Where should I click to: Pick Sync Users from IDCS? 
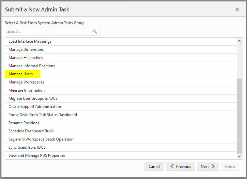click(121, 147)
